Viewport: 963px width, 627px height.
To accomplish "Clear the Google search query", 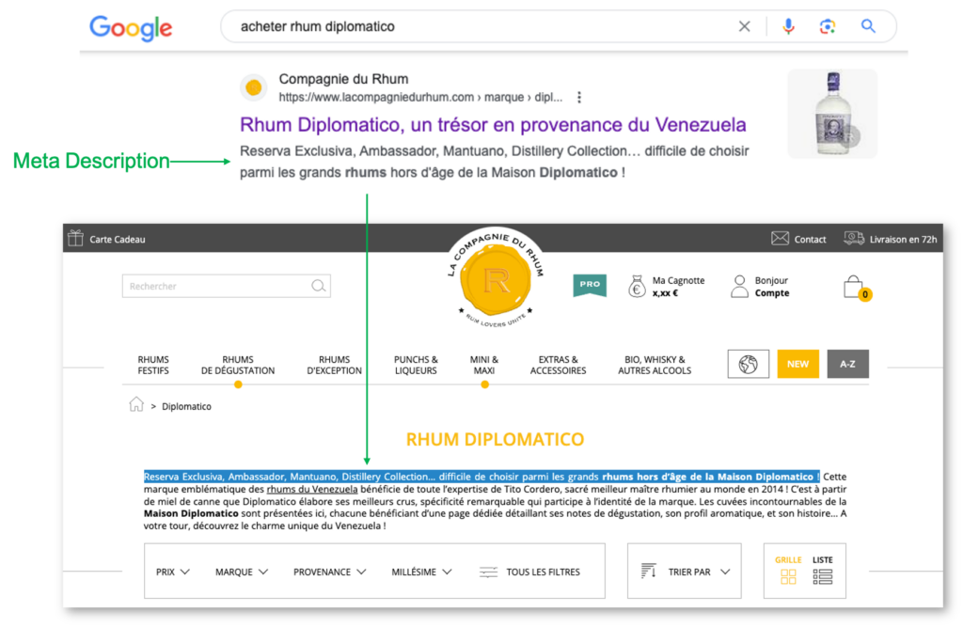I will point(744,26).
